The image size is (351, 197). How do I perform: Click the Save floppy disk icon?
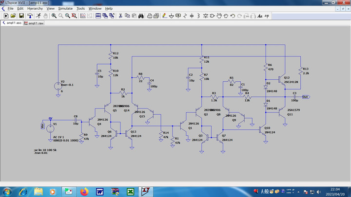coord(21,16)
